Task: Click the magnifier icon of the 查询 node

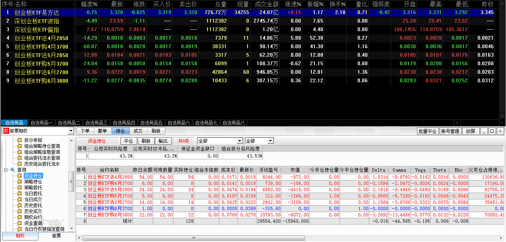Action: click(x=13, y=170)
